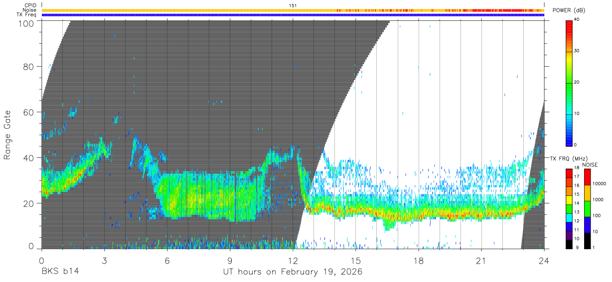This screenshot has height=282, width=612.
Task: Select the 21 tick on UT hours axis
Action: coord(481,260)
